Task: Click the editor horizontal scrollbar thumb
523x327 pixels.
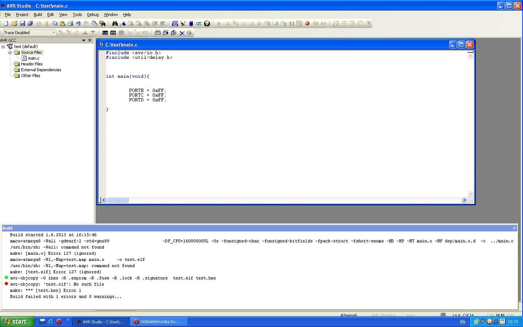Action: click(x=118, y=200)
